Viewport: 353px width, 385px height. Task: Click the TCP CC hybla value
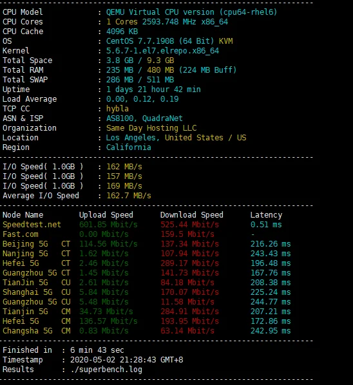point(117,109)
